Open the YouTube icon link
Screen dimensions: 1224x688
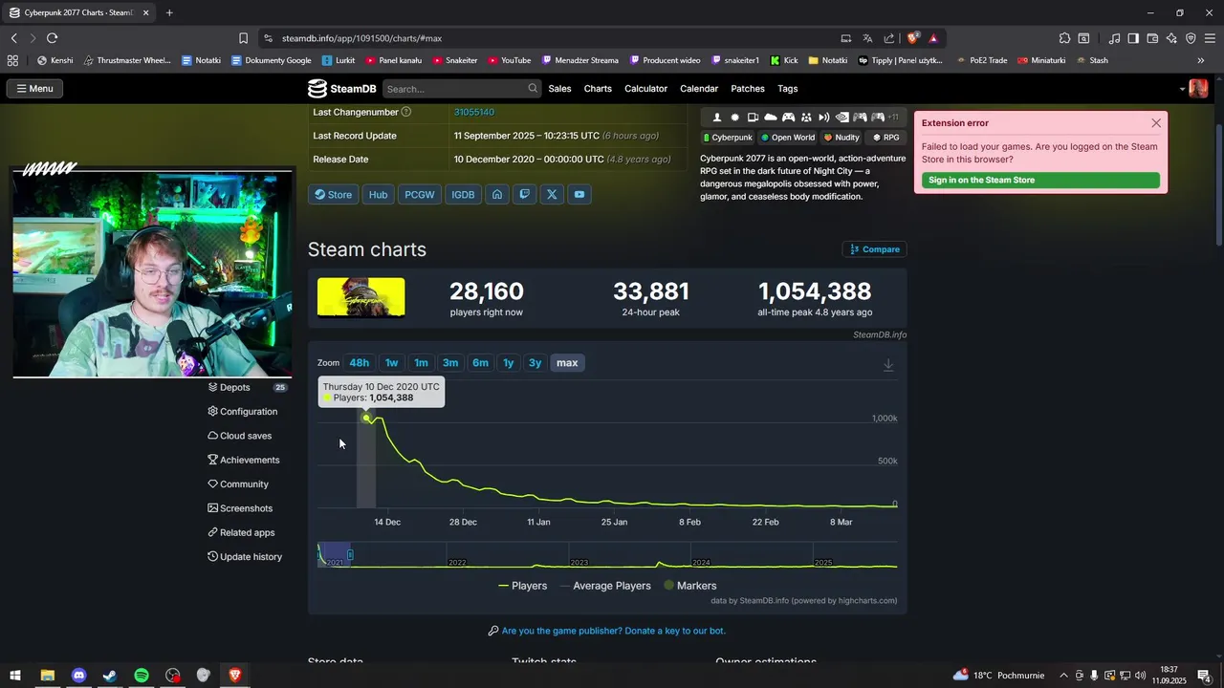pyautogui.click(x=579, y=194)
